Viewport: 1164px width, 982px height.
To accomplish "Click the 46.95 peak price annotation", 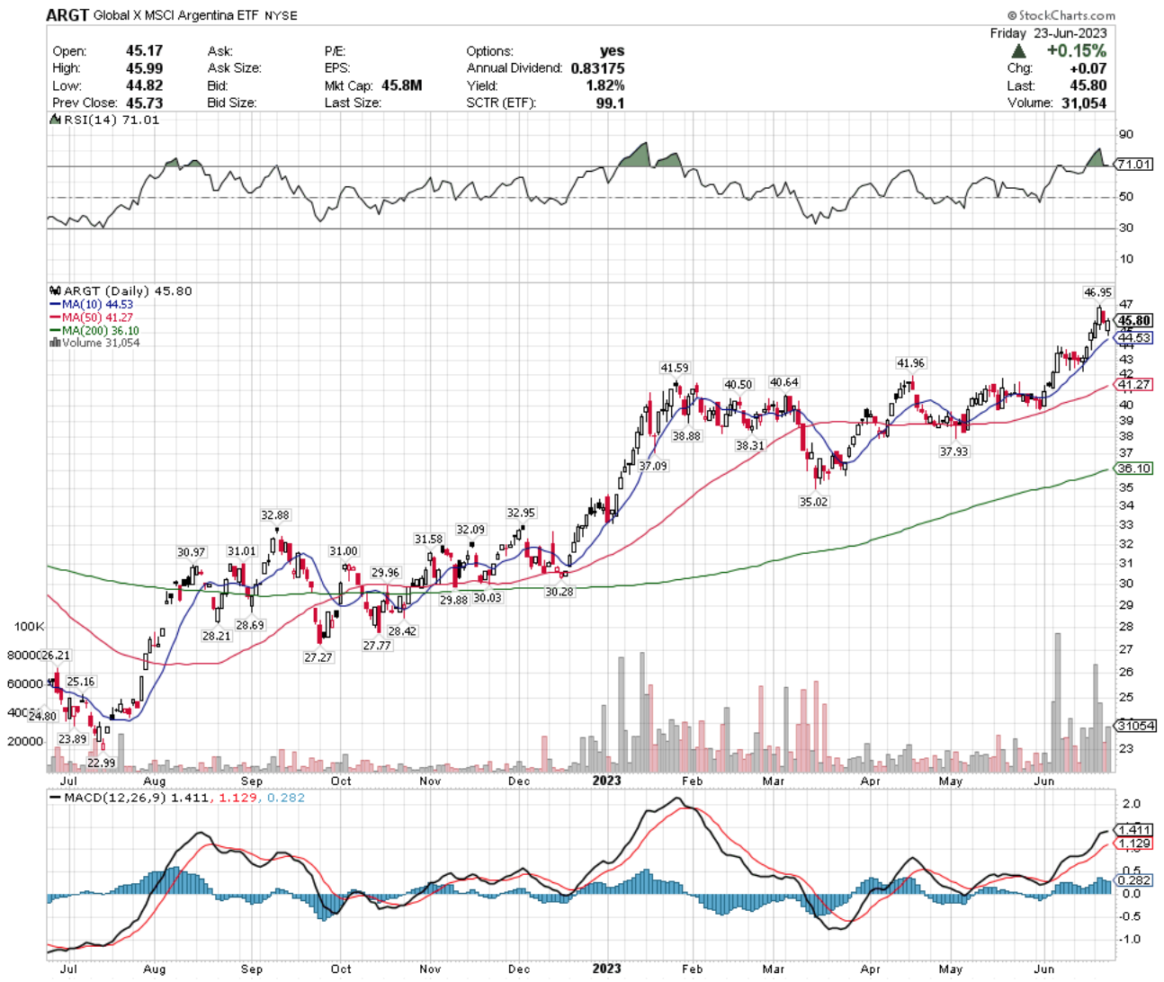I will click(1097, 292).
